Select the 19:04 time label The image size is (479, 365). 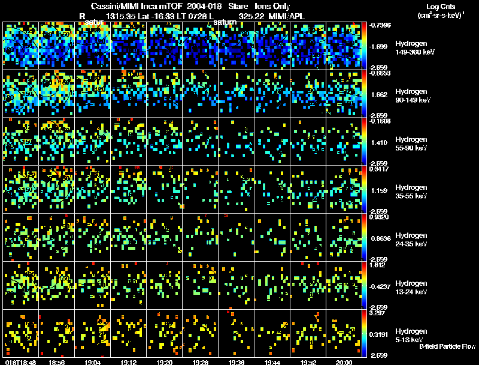coord(92,362)
